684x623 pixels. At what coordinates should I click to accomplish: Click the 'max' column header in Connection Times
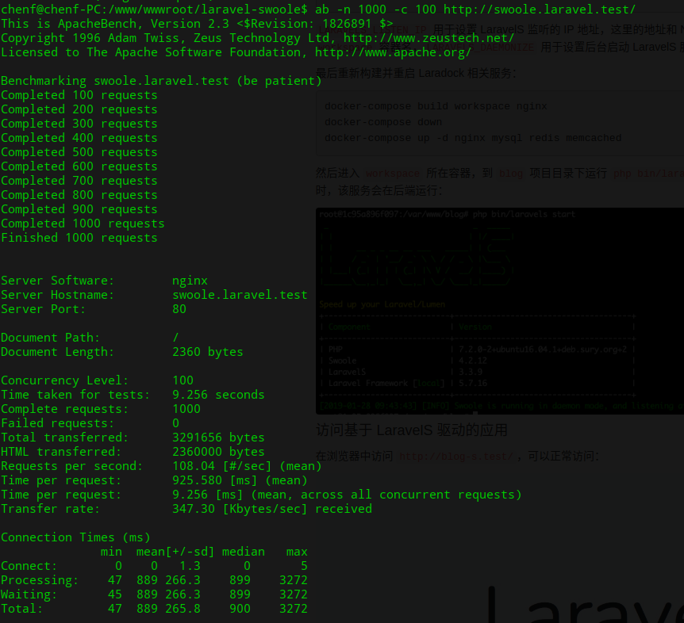pyautogui.click(x=297, y=552)
